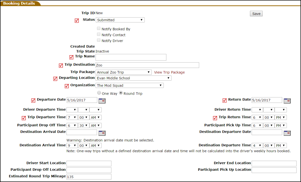The width and height of the screenshot is (301, 182).
Task: Click the red checkmark icon beside Trip Name
Action: (x=71, y=57)
